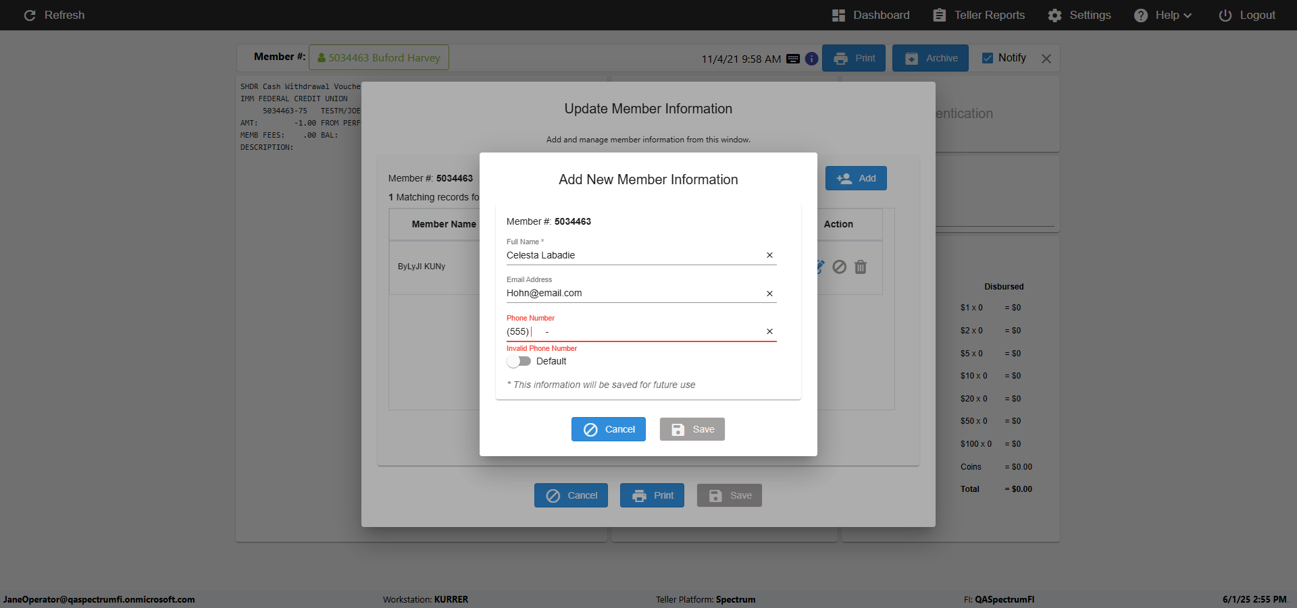Screen dimensions: 1297x608
Task: Click the Refresh button in top bar
Action: (54, 15)
